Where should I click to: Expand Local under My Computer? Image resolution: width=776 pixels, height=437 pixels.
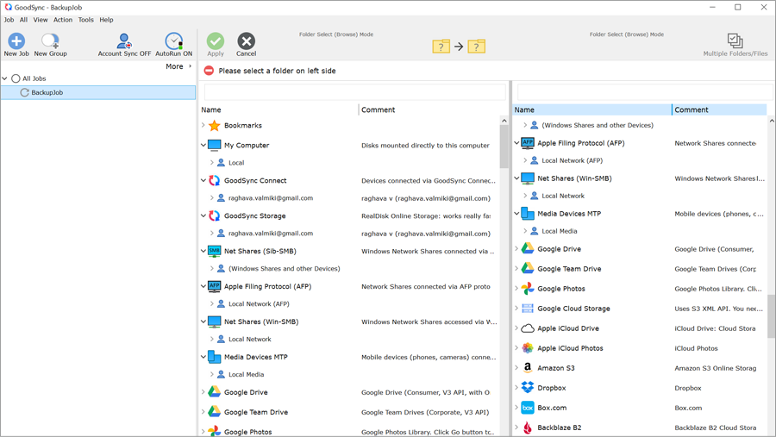(x=212, y=162)
